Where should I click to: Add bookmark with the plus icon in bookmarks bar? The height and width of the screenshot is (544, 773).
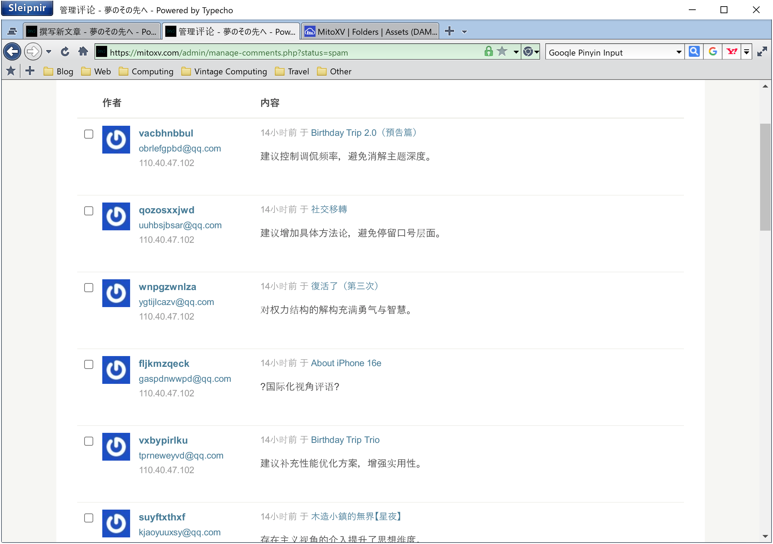point(30,71)
